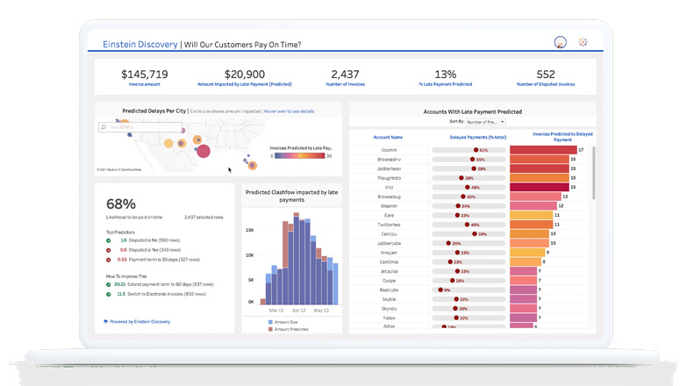Click the Hover over to see details link
The height and width of the screenshot is (386, 686).
pos(289,111)
